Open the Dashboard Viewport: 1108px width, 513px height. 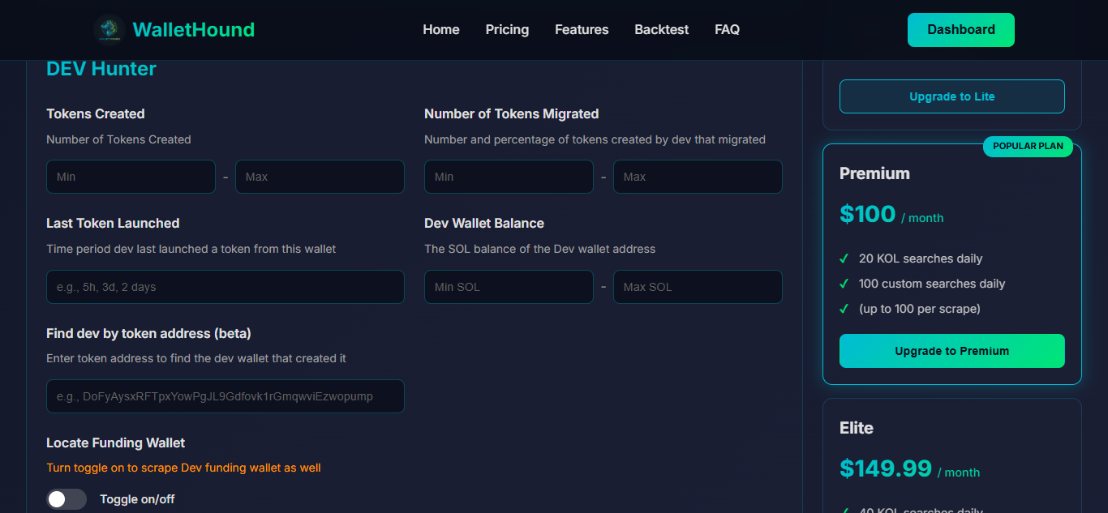click(x=960, y=29)
